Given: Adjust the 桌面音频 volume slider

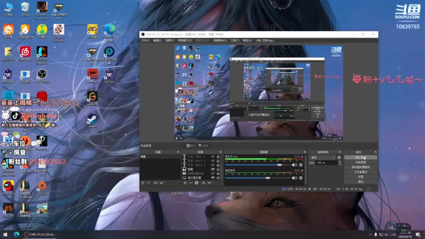Looking at the screenshot, I should coord(258,178).
